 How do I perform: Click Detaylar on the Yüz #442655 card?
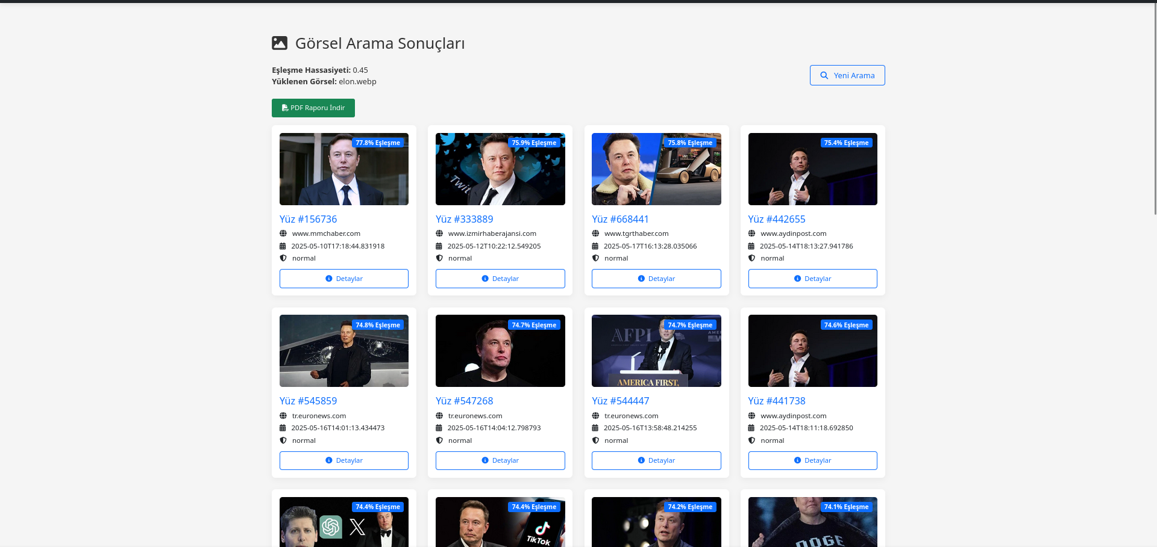(812, 279)
